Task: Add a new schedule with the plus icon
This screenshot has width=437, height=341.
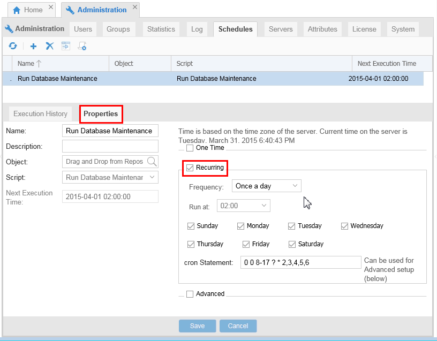Action: pos(33,46)
